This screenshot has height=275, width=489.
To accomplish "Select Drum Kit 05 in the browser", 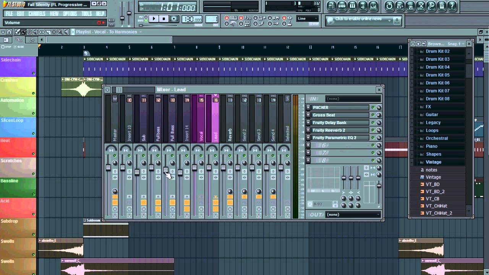I will click(438, 75).
